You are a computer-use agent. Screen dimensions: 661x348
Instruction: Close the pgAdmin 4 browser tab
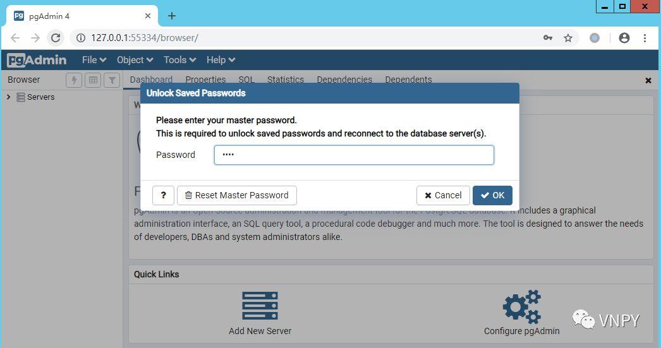click(147, 16)
